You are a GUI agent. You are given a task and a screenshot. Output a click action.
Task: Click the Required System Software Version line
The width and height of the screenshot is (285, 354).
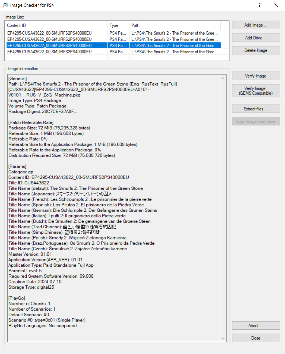coord(51,276)
